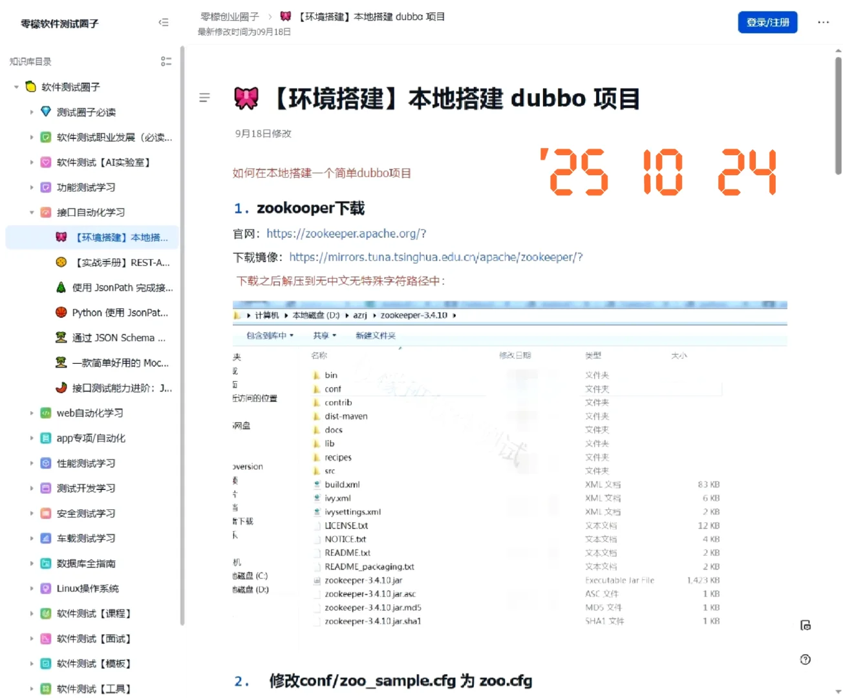Screen dimensions: 843x698
Task: Open the https://zookeeper.apache.org link
Action: (347, 233)
